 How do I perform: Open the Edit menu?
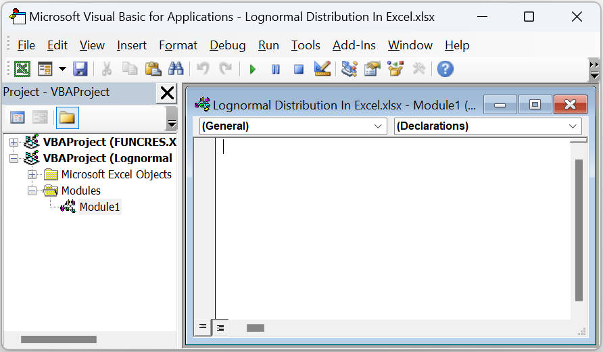(x=57, y=45)
